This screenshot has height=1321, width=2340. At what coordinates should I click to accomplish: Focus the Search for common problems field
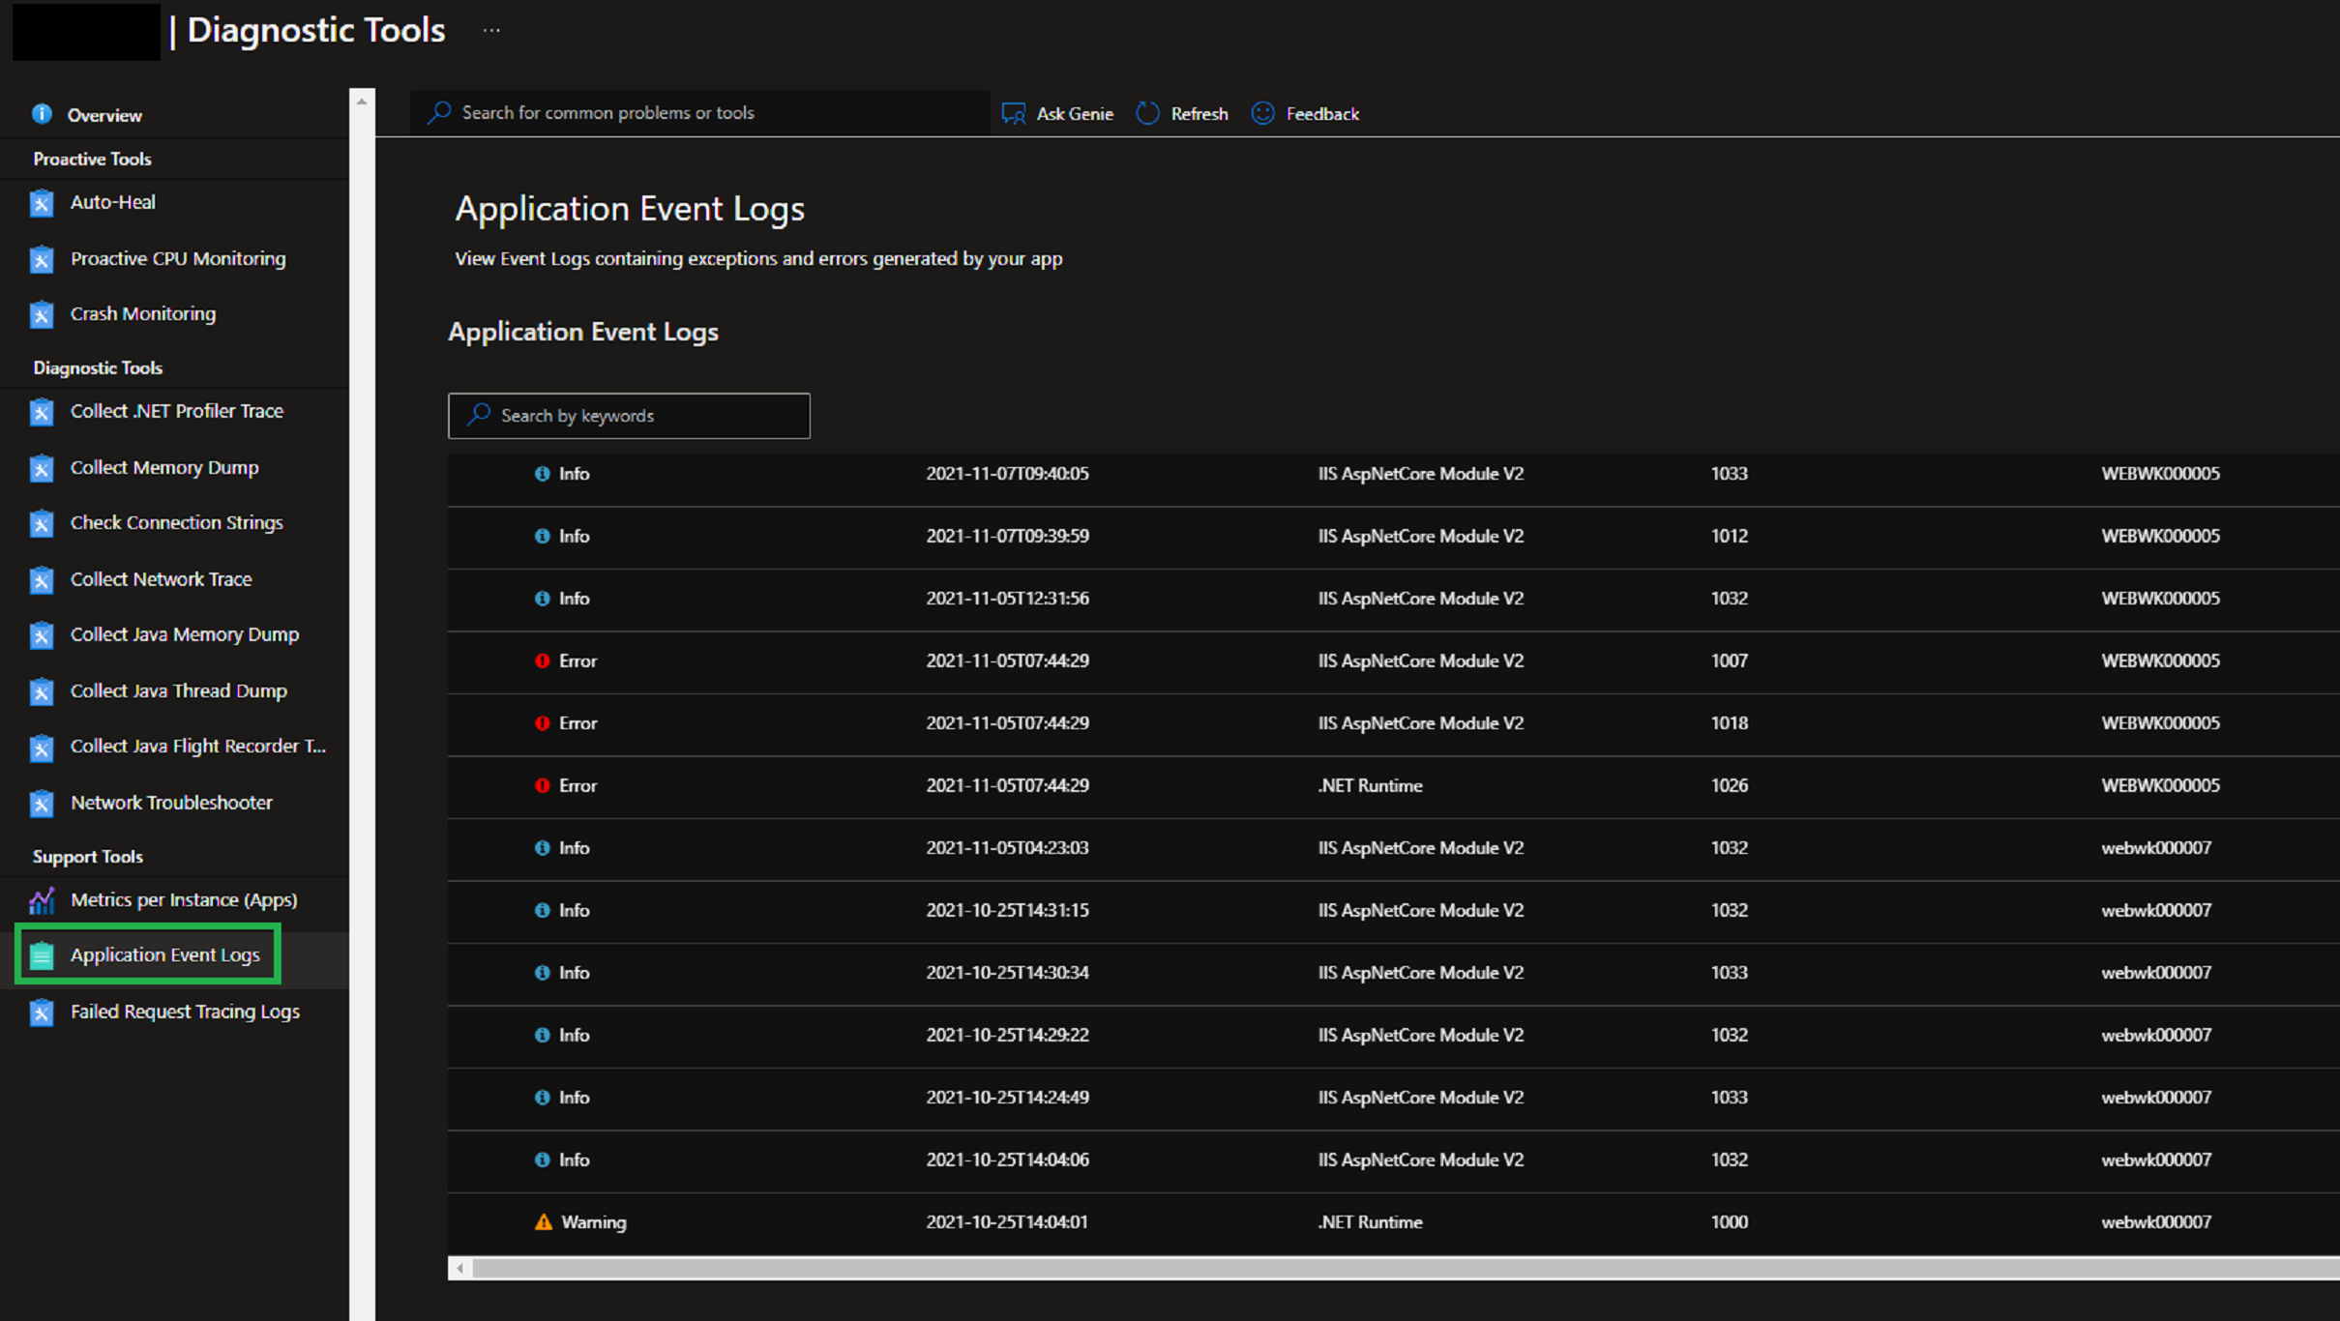(700, 112)
